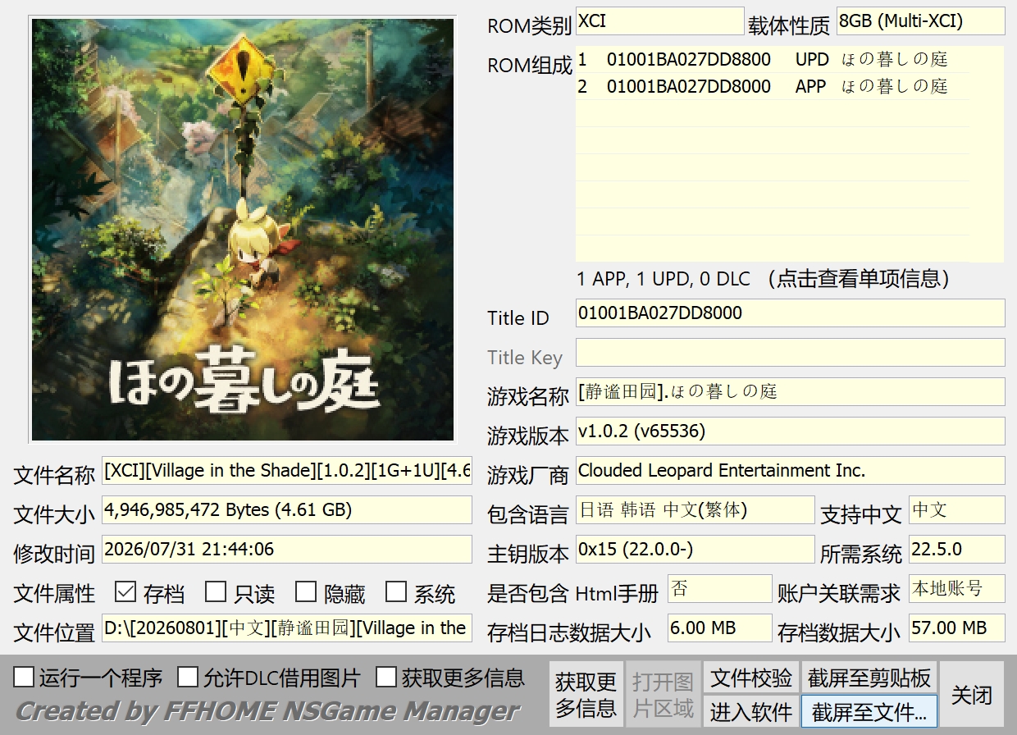
Task: Click the ROM类别 XCI field
Action: pos(660,21)
